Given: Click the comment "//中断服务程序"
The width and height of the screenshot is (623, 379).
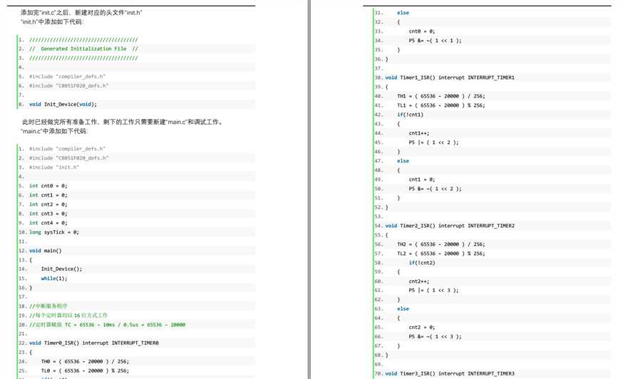Looking at the screenshot, I should click(48, 306).
